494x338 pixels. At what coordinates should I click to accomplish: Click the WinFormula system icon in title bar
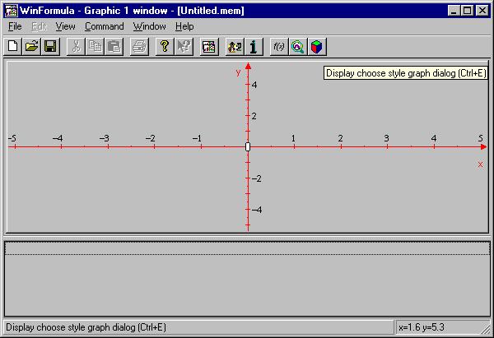pos(10,11)
